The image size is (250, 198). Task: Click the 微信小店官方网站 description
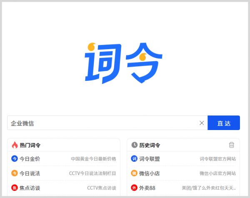217,173
